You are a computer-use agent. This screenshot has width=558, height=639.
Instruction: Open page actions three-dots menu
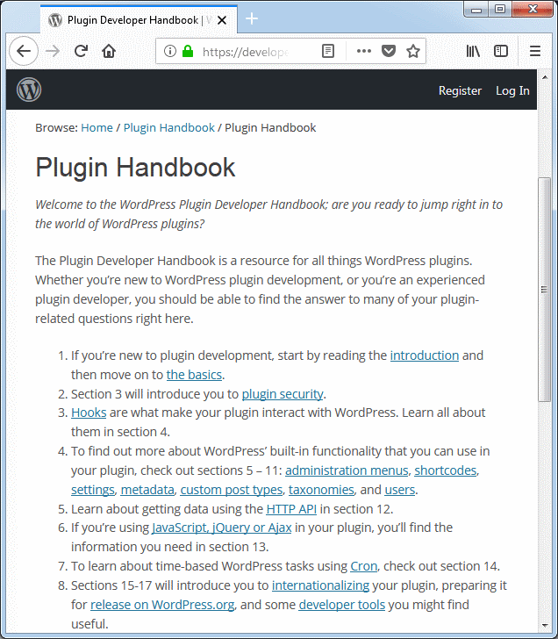tap(364, 51)
